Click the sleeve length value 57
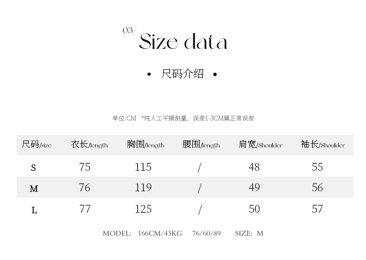 [x=317, y=209]
